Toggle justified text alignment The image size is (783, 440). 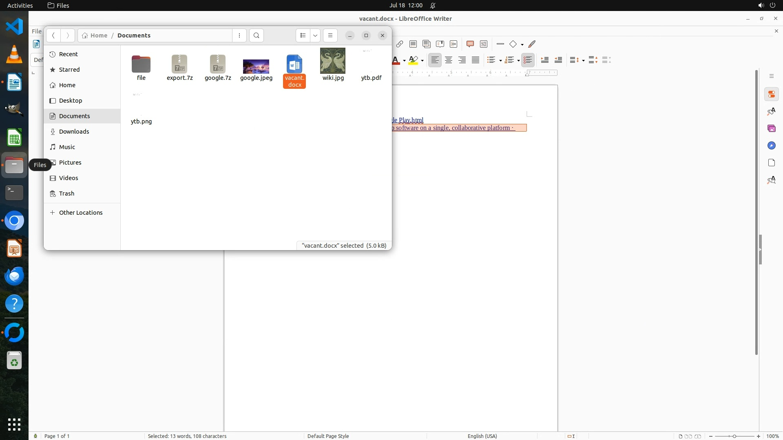[x=476, y=60]
